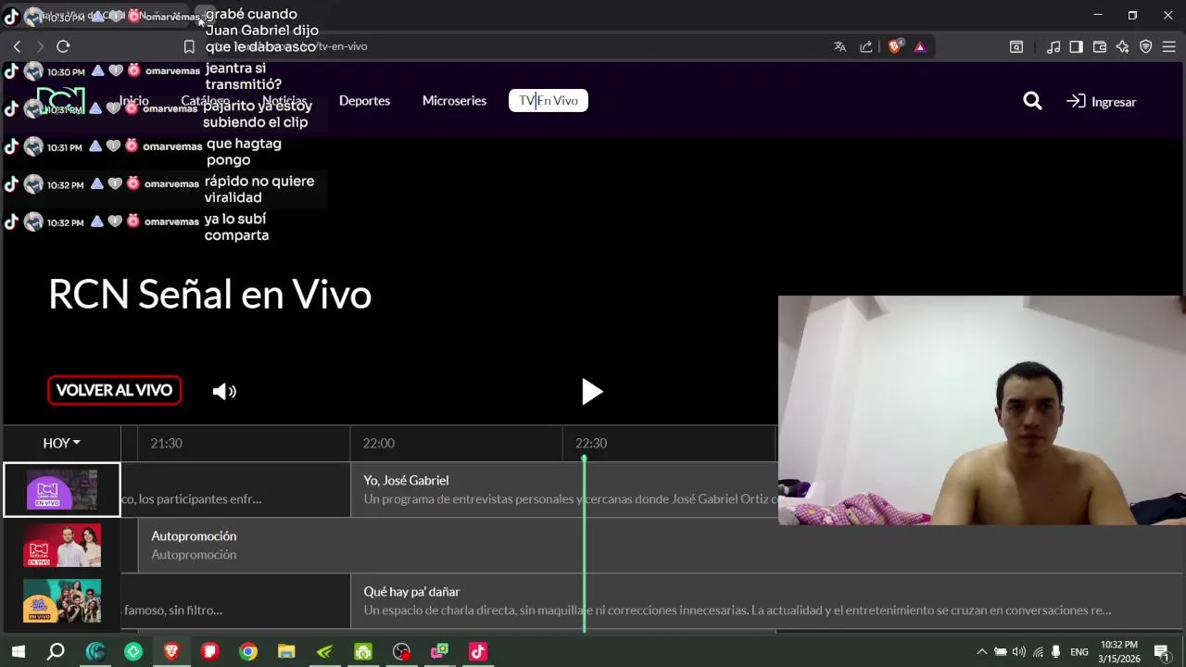Open Windows taskbar search
1186x667 pixels.
tap(56, 651)
